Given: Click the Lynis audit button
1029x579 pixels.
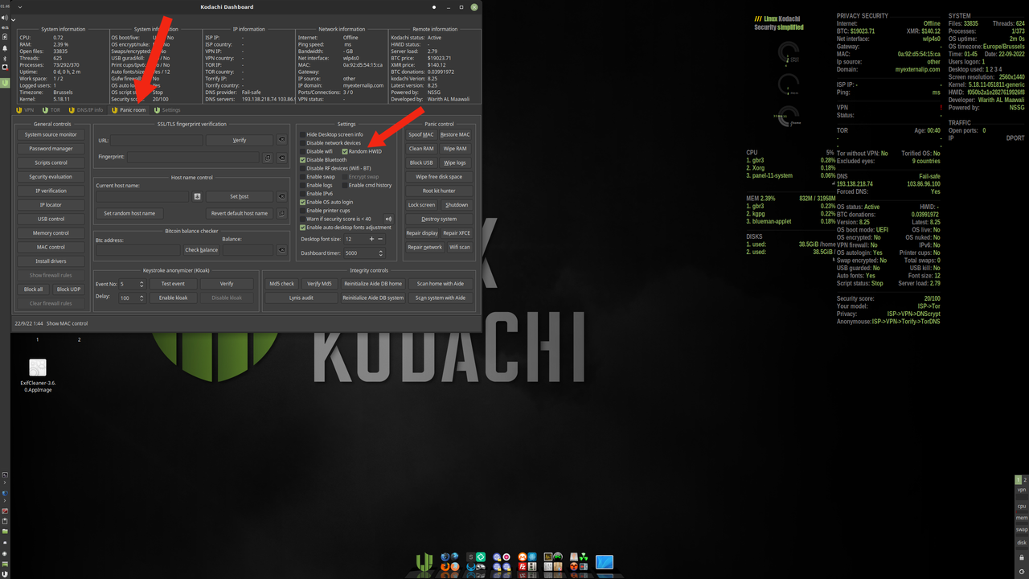Looking at the screenshot, I should [301, 298].
